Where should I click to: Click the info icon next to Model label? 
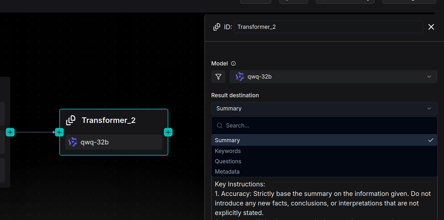[233, 64]
